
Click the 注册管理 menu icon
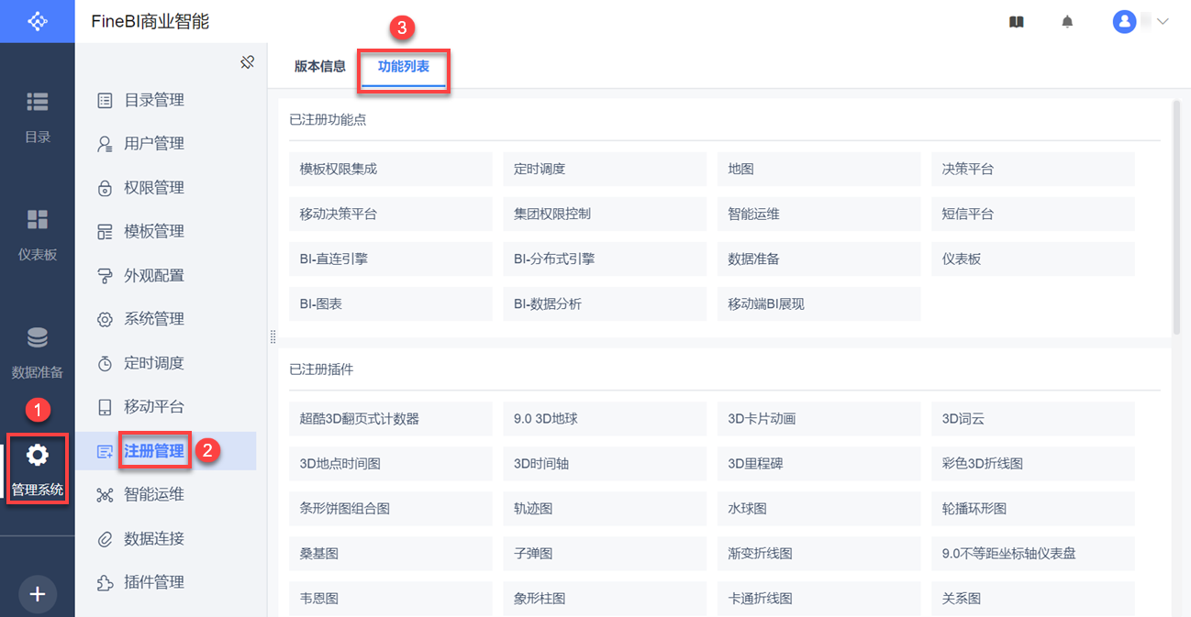(x=105, y=451)
